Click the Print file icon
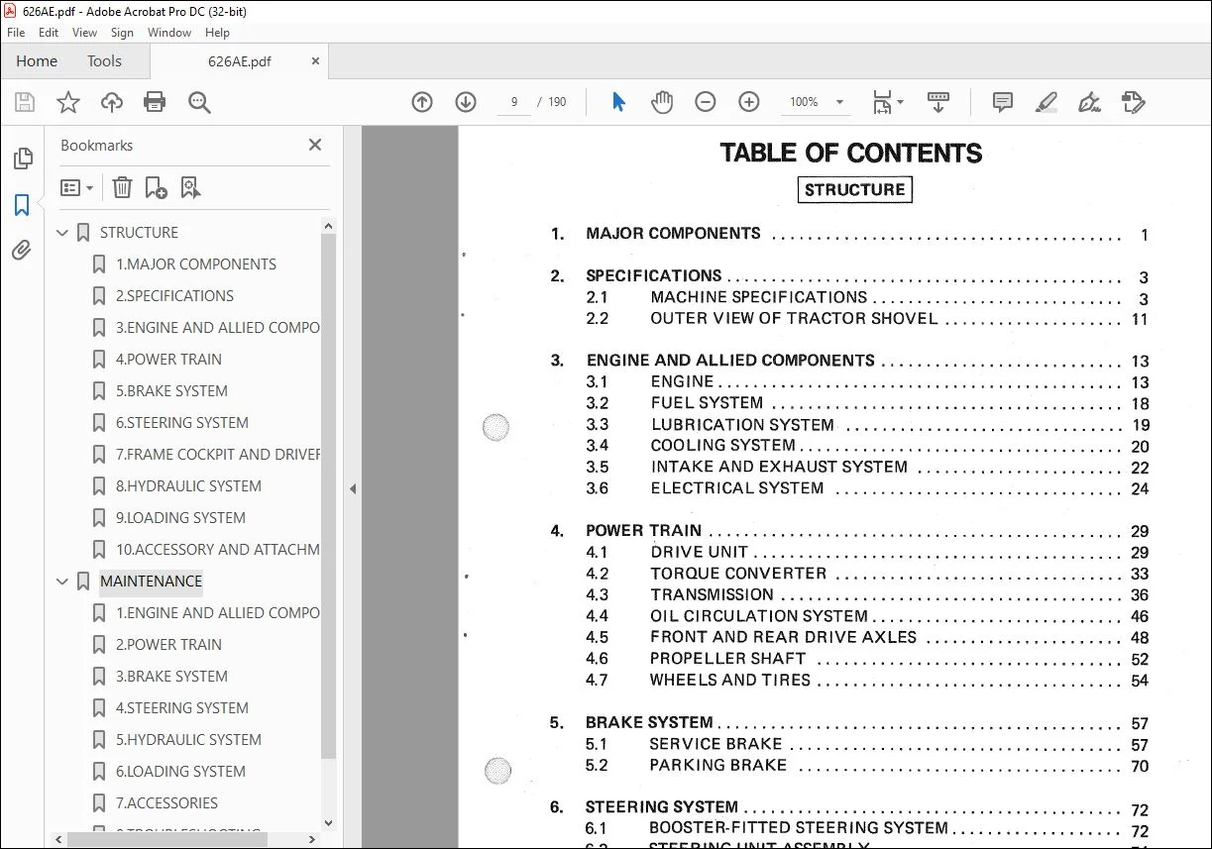 click(x=155, y=102)
